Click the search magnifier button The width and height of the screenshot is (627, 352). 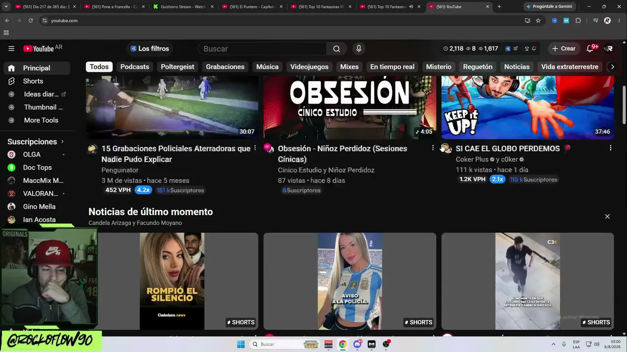tap(337, 49)
